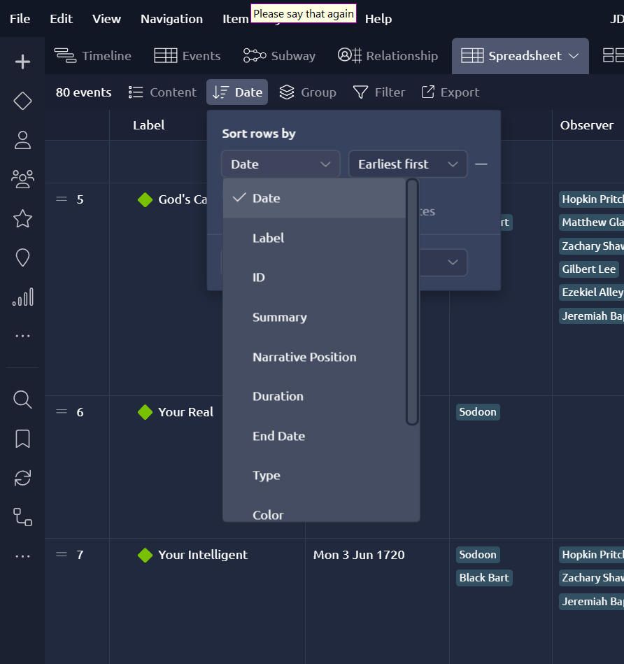Open the location pin icon
The width and height of the screenshot is (624, 664).
click(22, 258)
